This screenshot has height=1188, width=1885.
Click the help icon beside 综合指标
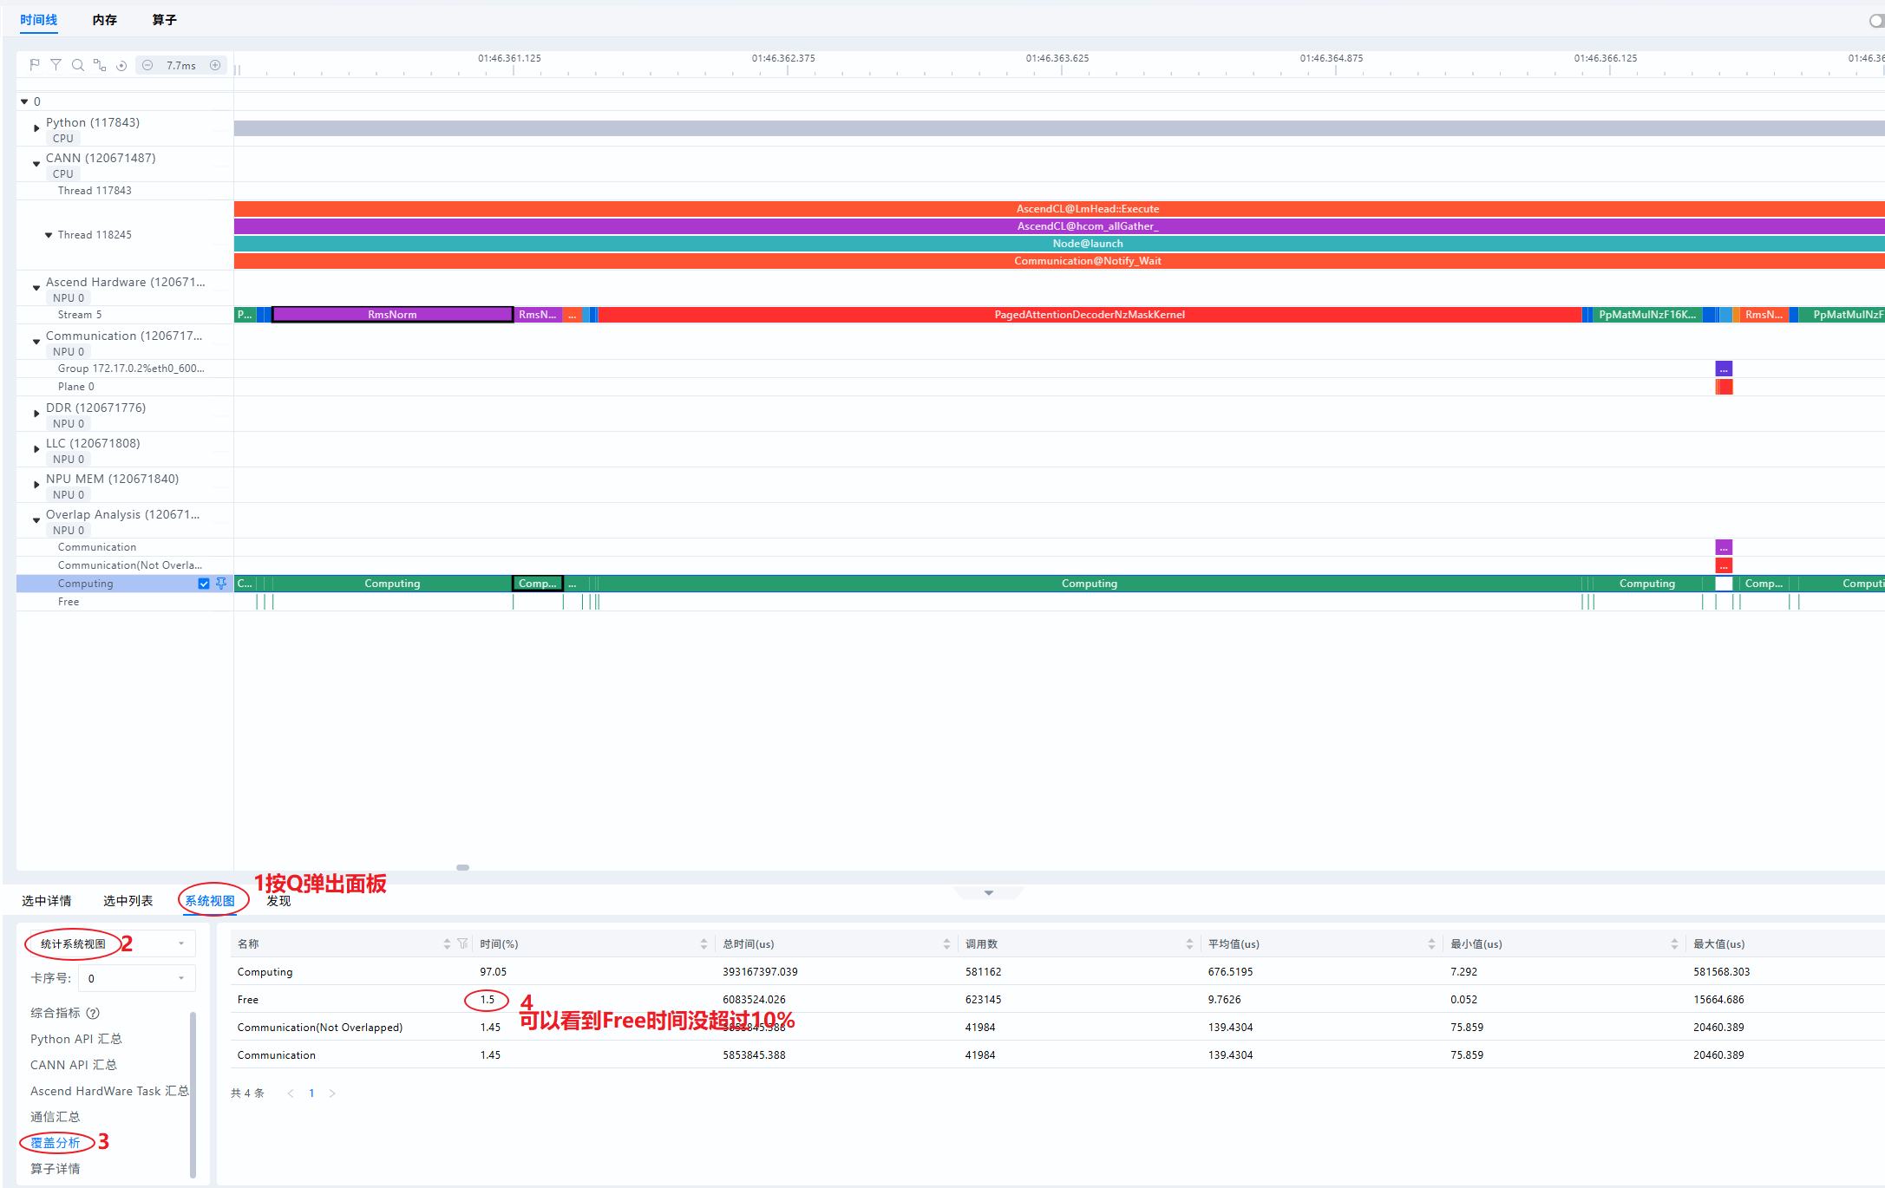[x=93, y=1013]
